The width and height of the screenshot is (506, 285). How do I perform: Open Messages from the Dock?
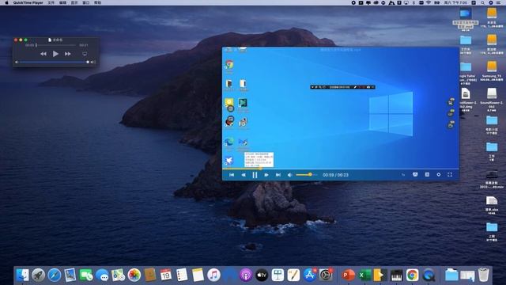[102, 275]
